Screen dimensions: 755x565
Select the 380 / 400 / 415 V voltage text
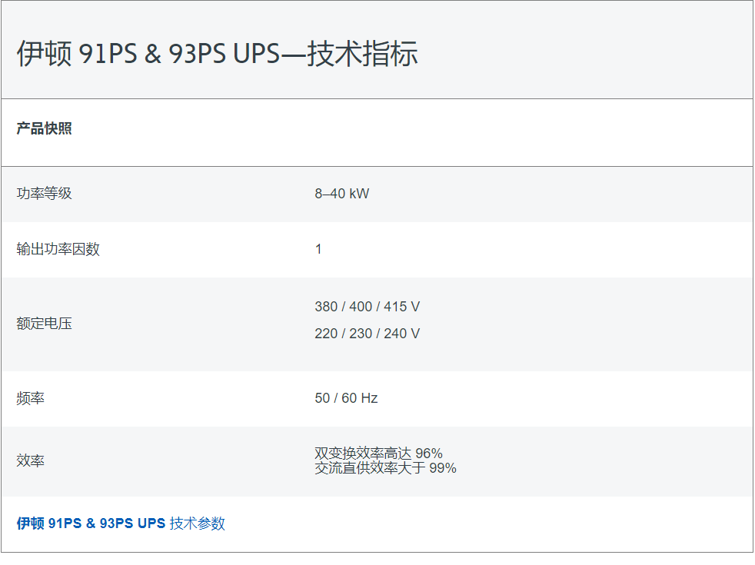[x=368, y=307]
